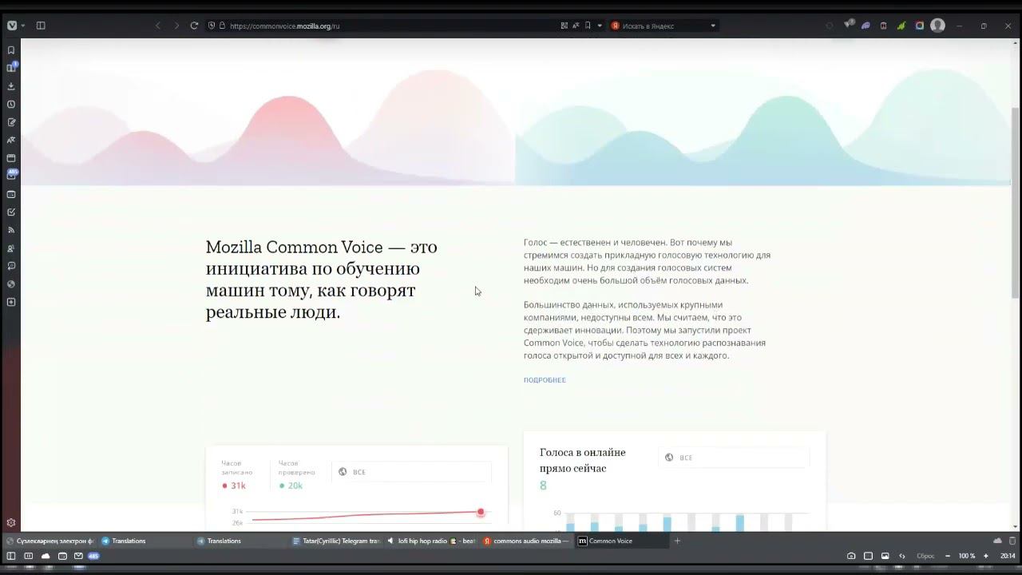Follow the ПОДРОБНЕЕ link
This screenshot has width=1022, height=575.
[545, 380]
